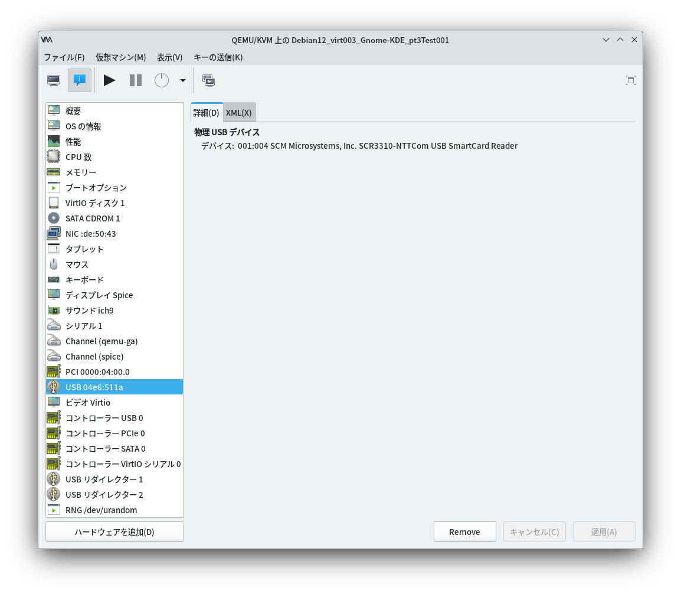The height and width of the screenshot is (594, 681).
Task: Select ブートオプション entry
Action: 114,188
